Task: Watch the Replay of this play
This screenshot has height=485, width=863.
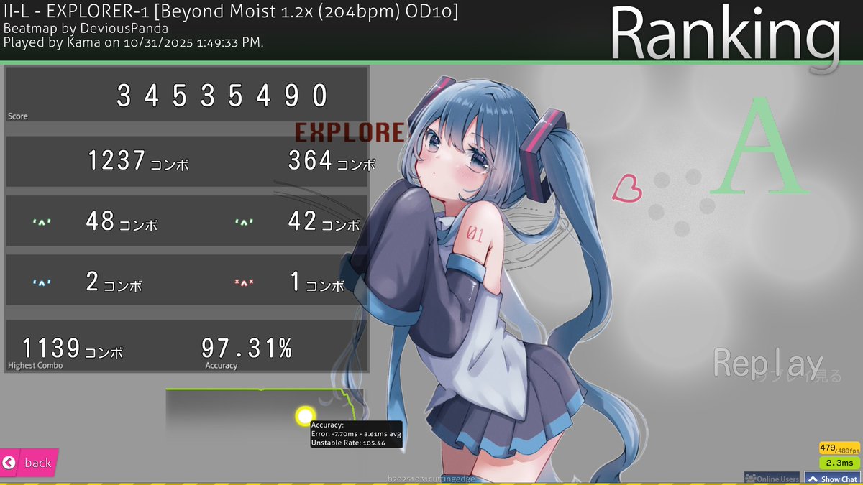Action: tap(768, 364)
